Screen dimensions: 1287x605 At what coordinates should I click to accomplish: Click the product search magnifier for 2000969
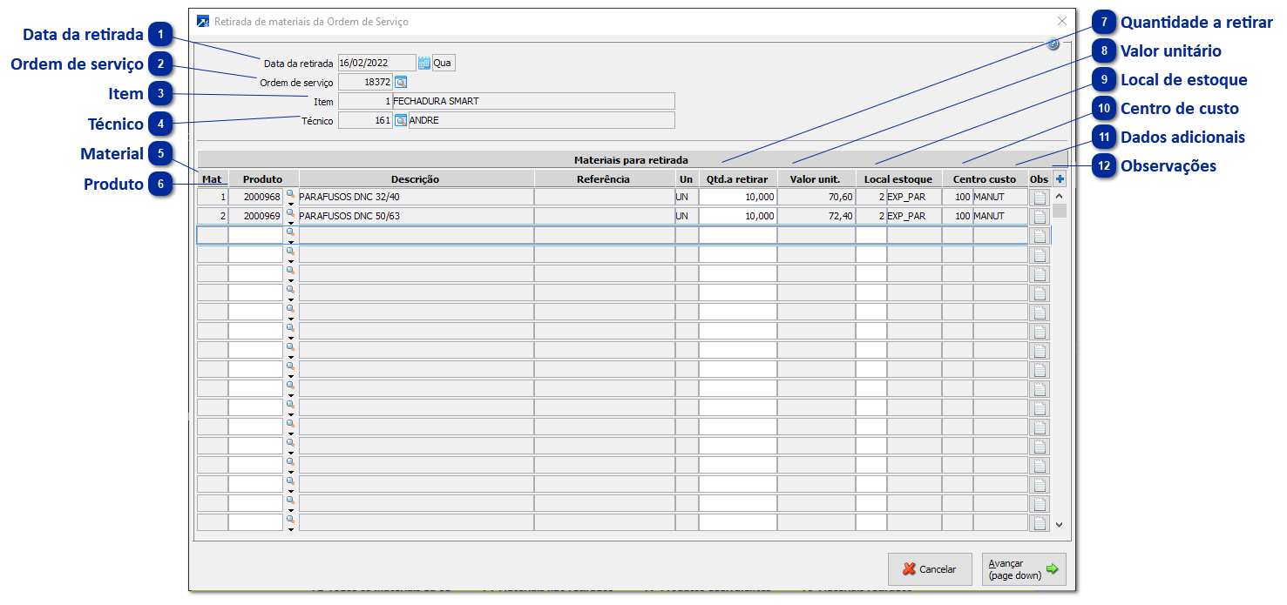click(290, 213)
